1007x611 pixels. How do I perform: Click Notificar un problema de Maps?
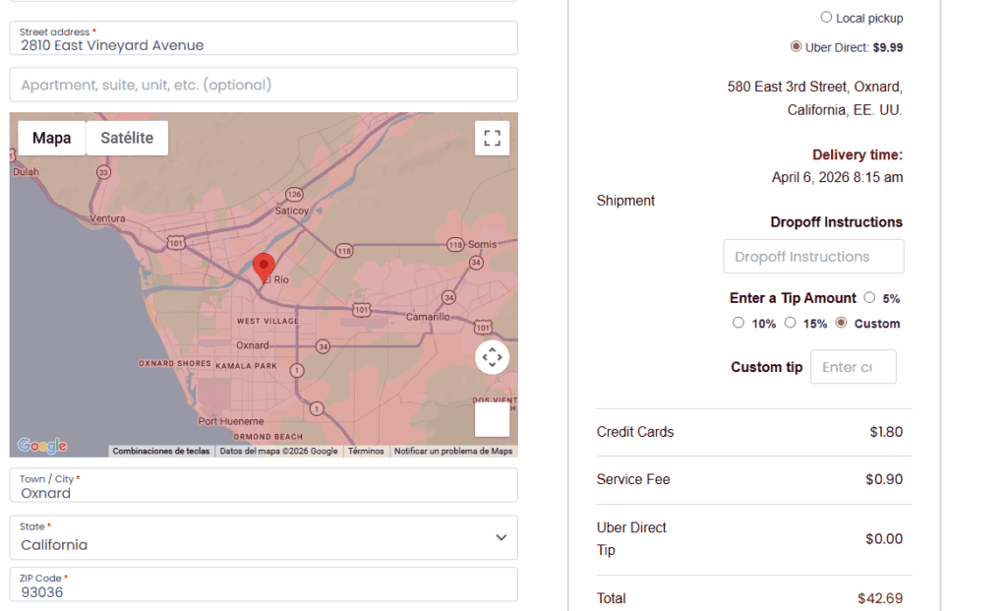pos(452,451)
